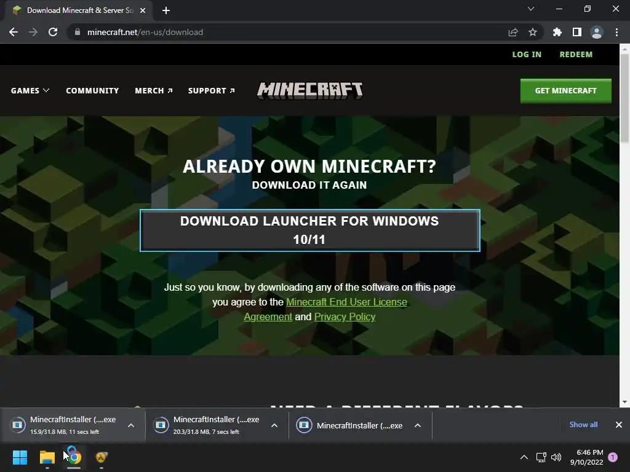Open the Privacy Policy link
630x472 pixels.
tap(345, 317)
